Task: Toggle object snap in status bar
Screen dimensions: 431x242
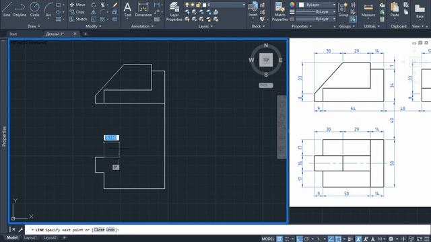Action: click(x=338, y=239)
